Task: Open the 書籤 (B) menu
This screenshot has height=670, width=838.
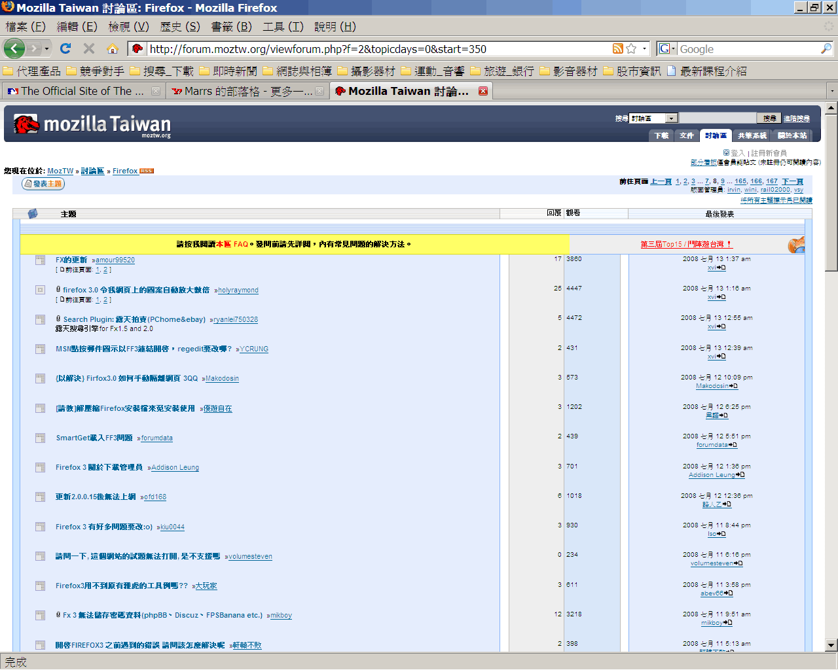Action: coord(231,27)
